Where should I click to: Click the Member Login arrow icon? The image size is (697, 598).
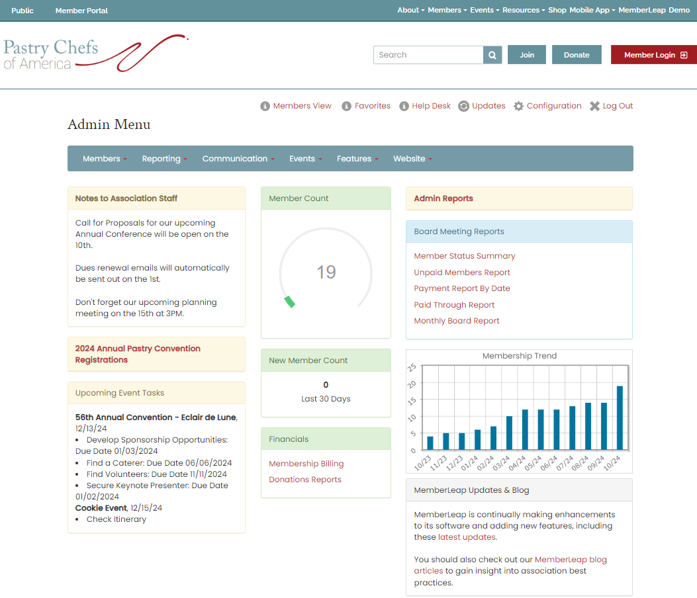[x=684, y=55]
